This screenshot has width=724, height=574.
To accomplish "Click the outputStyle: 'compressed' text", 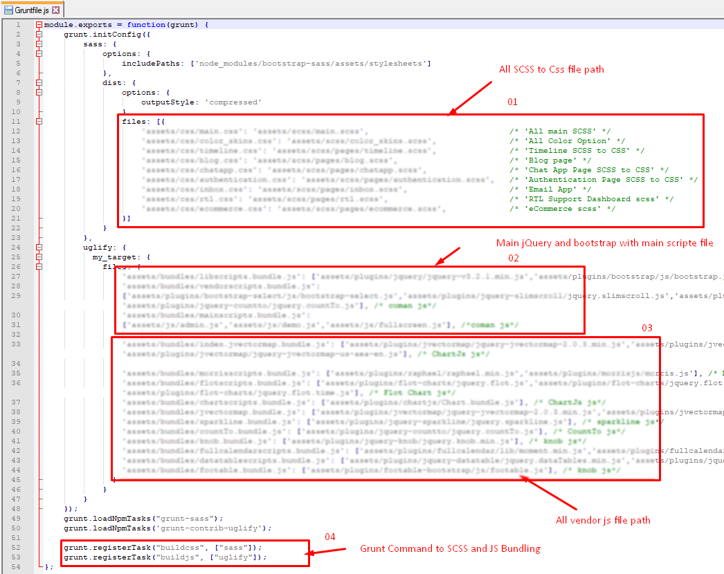I will coord(201,102).
